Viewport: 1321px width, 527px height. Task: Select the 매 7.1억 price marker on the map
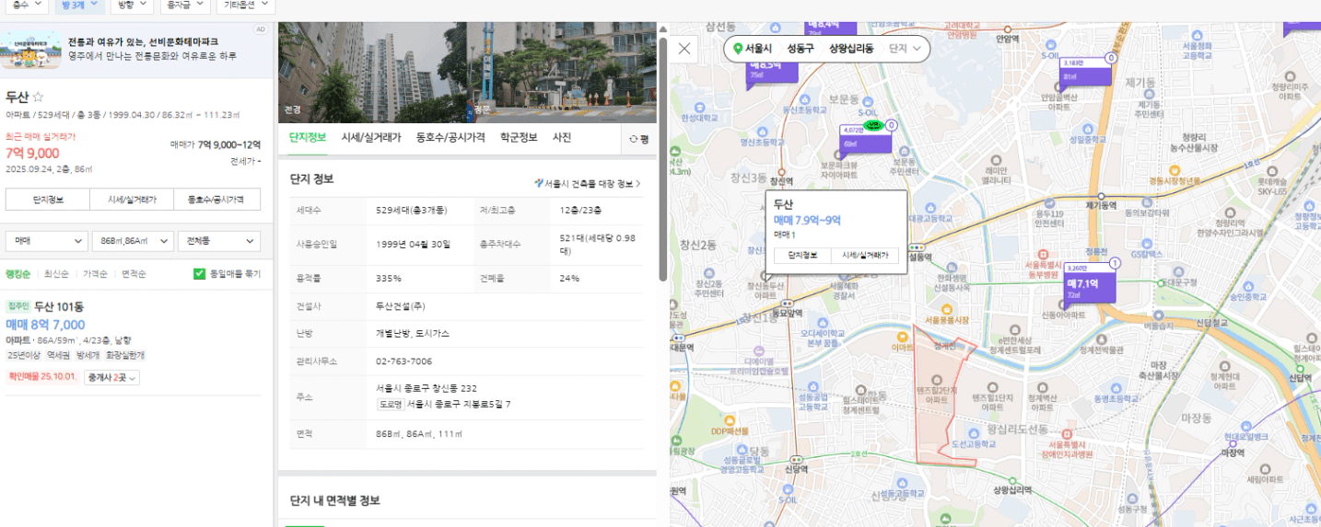tap(1089, 284)
